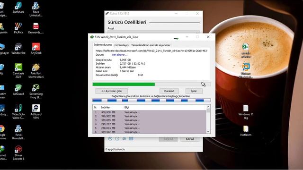Open the Akis Kart Izleme Araci icon
303x170 pixels.
36,71
